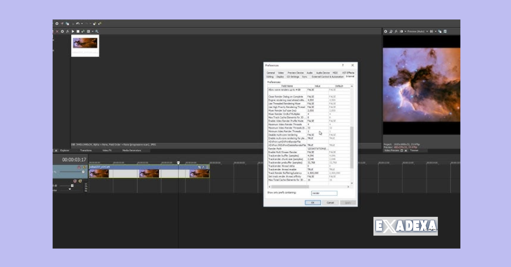Screen dimensions: 511x267
Task: Mute the video track
Action: [x=79, y=167]
